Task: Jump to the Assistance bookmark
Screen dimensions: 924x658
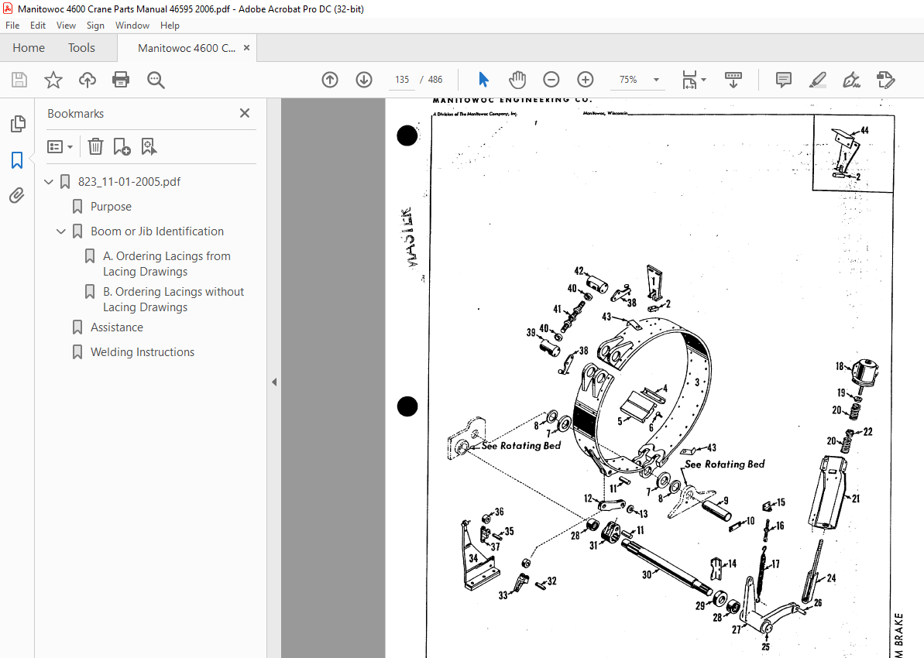Action: click(117, 327)
